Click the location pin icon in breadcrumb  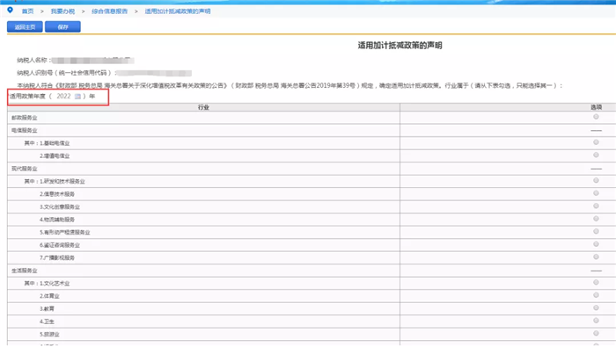tap(11, 11)
